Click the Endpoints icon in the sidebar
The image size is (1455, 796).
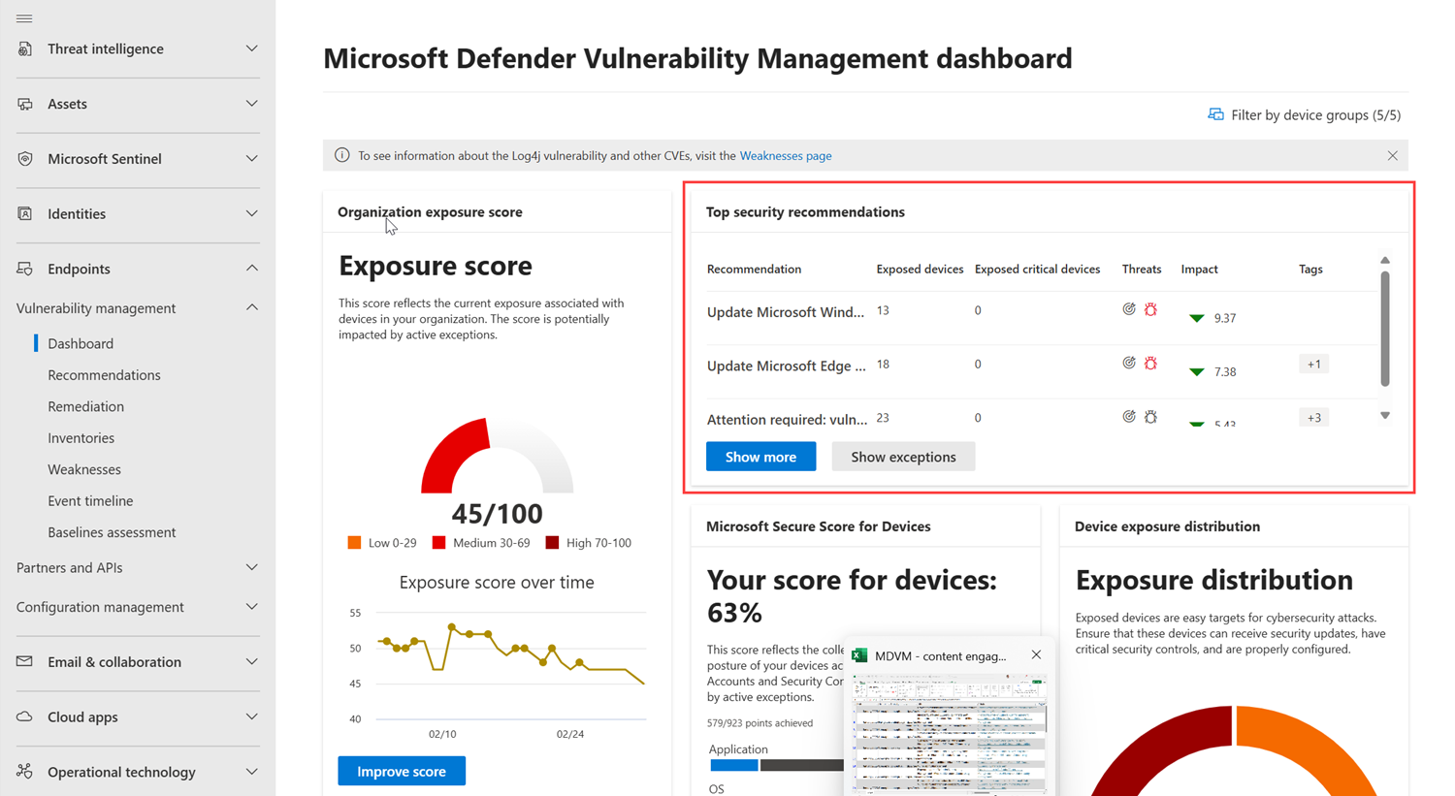[25, 269]
